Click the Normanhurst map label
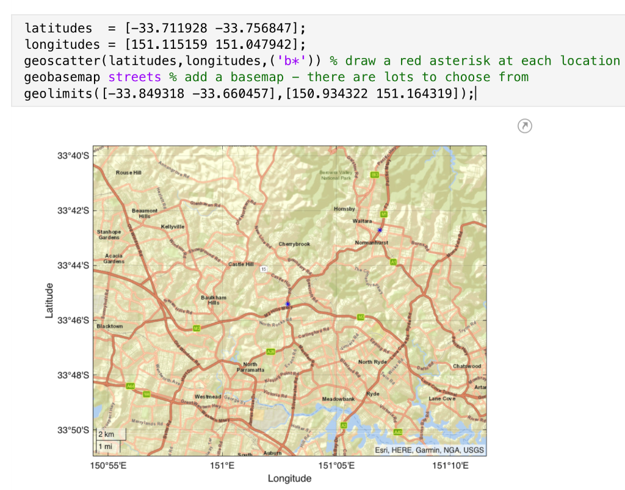 (372, 242)
